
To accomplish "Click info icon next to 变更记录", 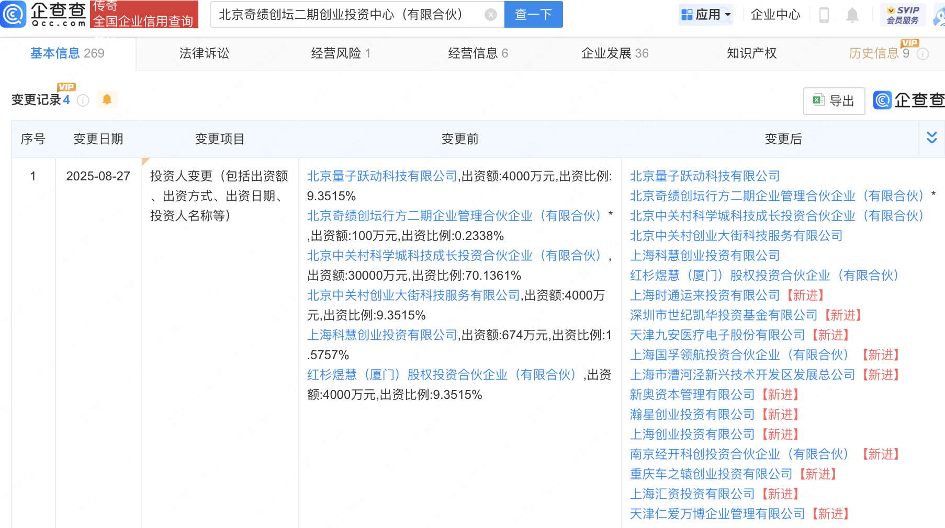I will [x=83, y=100].
